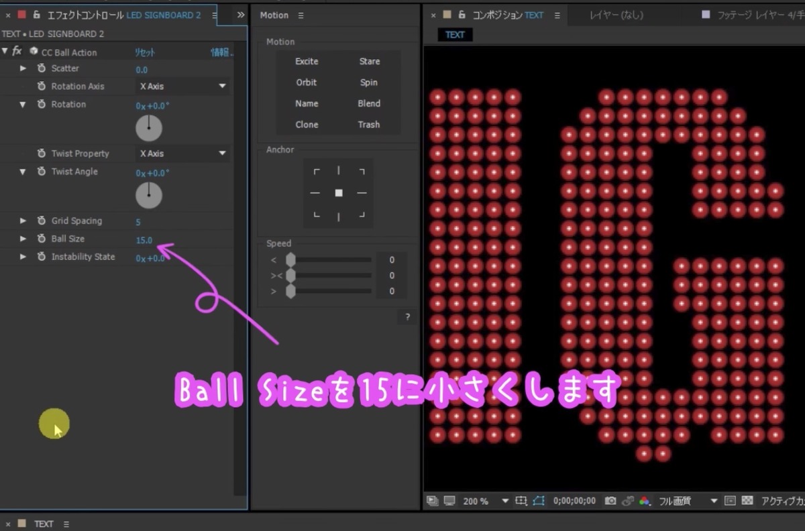
Task: Click the snapshot camera icon in composition panel
Action: 612,501
